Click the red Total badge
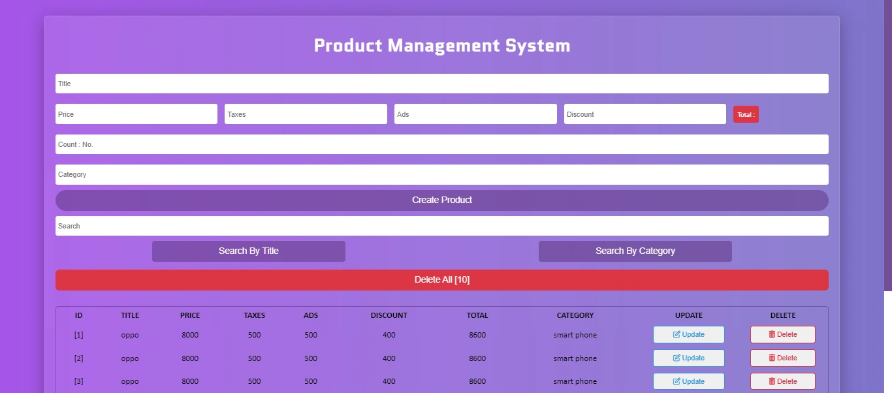The image size is (892, 393). [745, 114]
